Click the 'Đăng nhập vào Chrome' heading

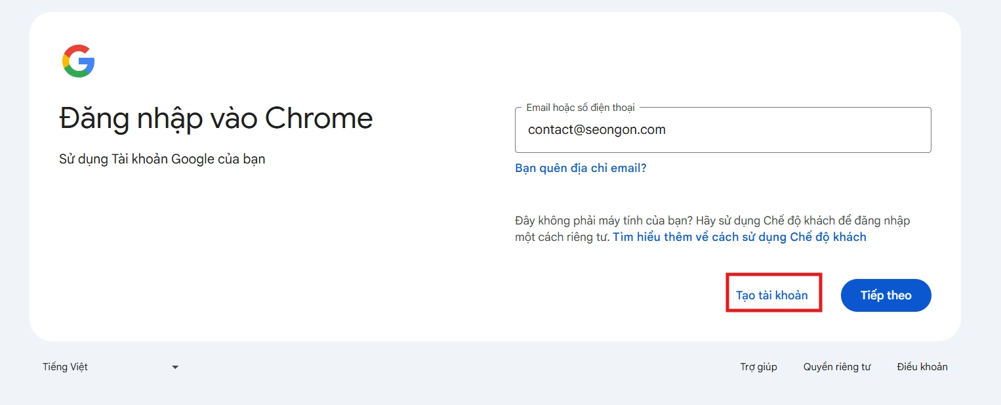pos(216,119)
